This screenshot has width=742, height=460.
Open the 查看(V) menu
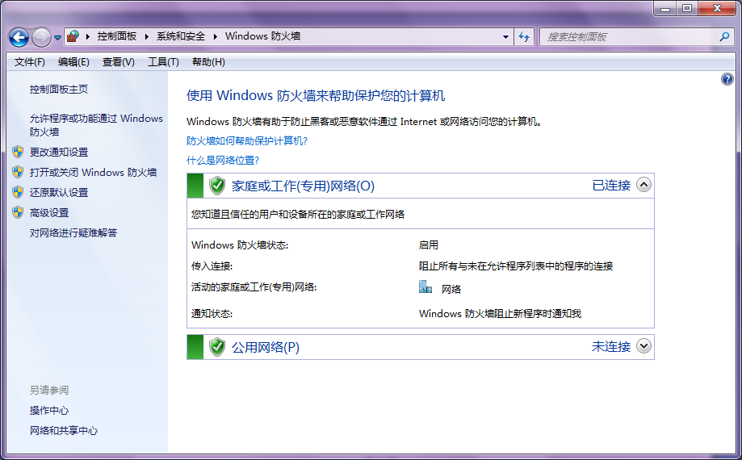pos(119,62)
